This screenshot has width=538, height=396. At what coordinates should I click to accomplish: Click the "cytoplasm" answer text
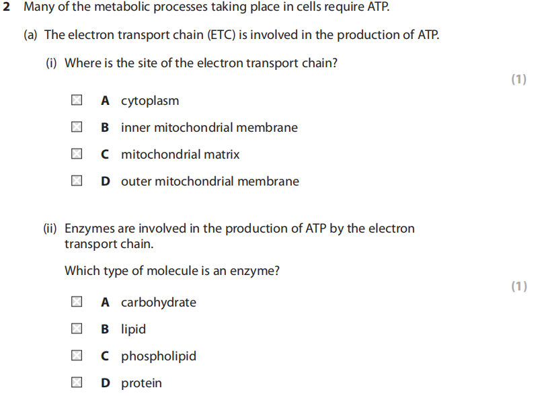tap(150, 101)
